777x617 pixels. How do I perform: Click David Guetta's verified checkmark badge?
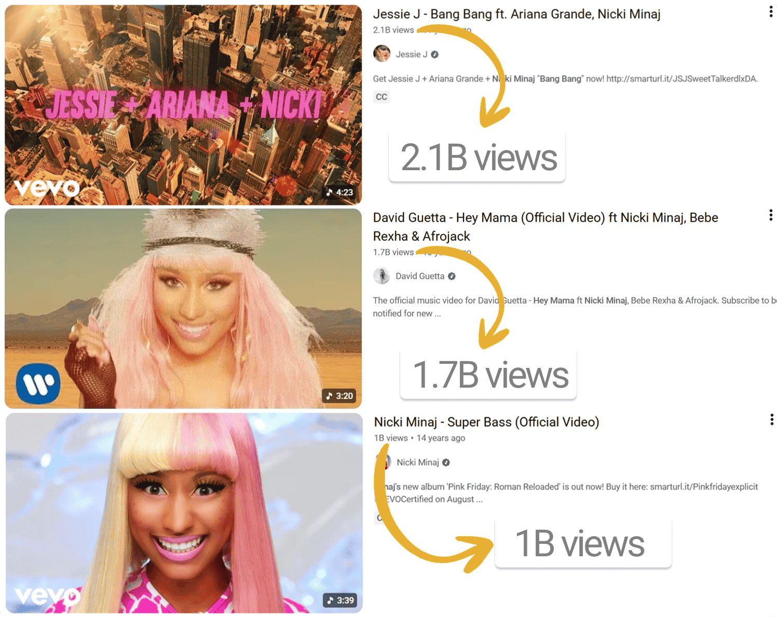click(452, 276)
